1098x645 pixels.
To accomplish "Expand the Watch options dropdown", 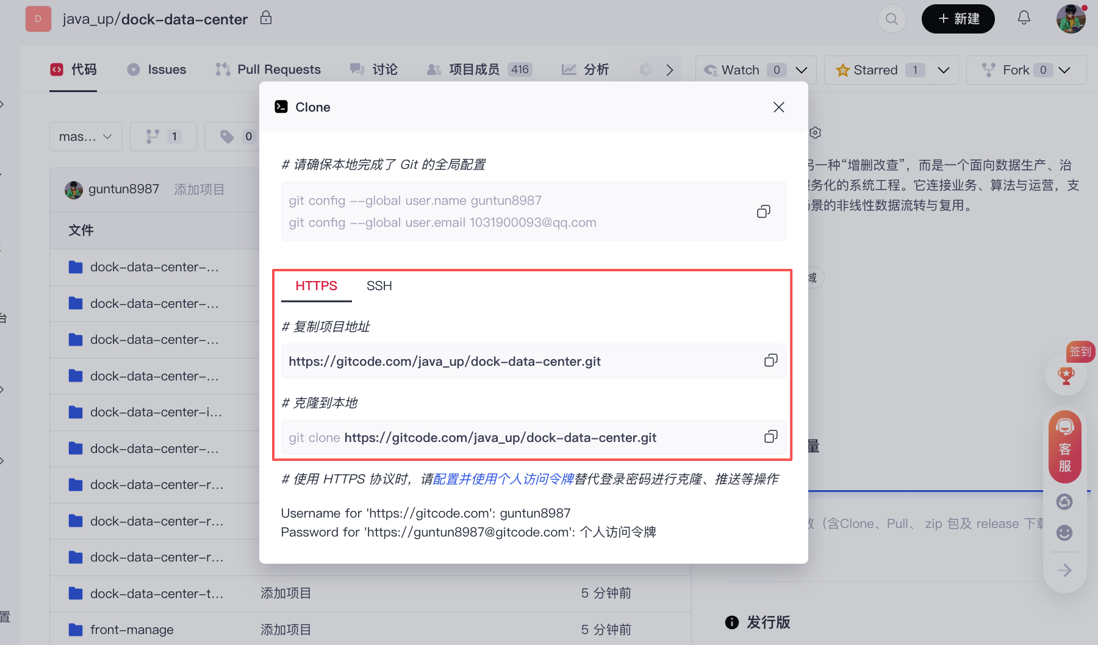I will tap(802, 70).
